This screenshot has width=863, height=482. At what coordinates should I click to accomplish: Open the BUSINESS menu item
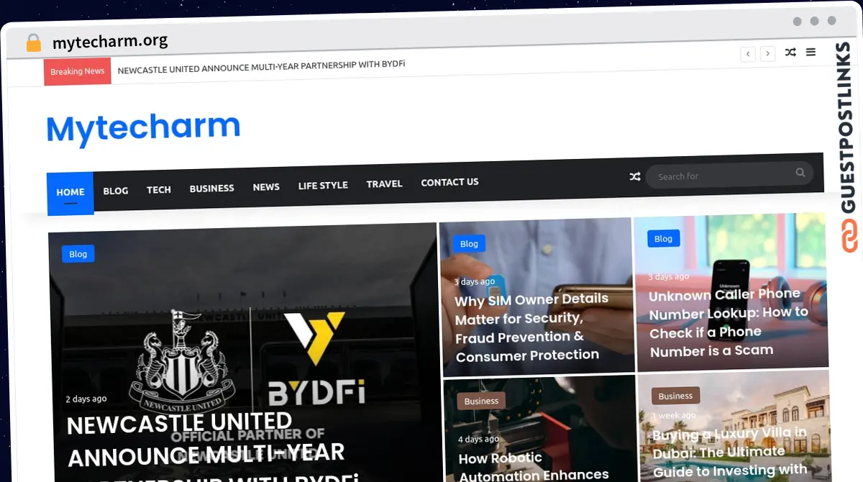point(212,188)
